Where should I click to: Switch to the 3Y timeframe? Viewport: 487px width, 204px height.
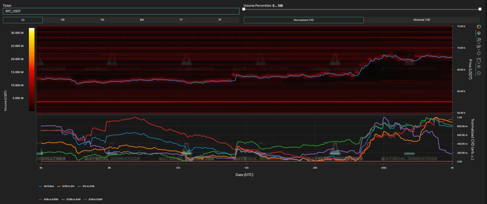point(220,20)
